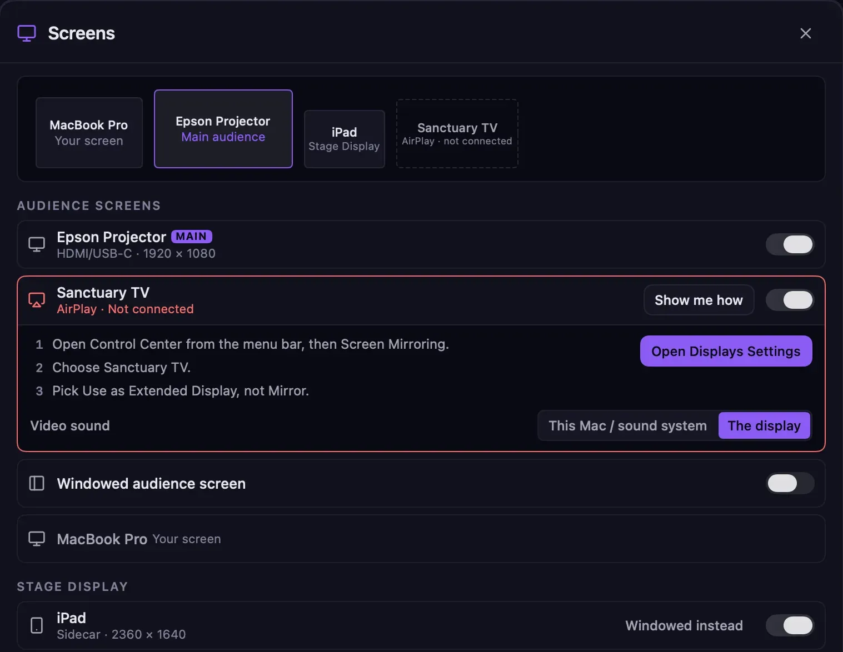This screenshot has width=843, height=652.
Task: Click the purple Screens monitor icon in header
Action: tap(27, 33)
